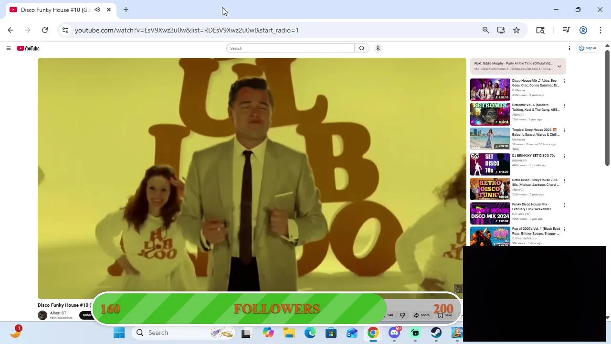Click the Albert CT channel avatar
The width and height of the screenshot is (611, 344).
(x=42, y=315)
